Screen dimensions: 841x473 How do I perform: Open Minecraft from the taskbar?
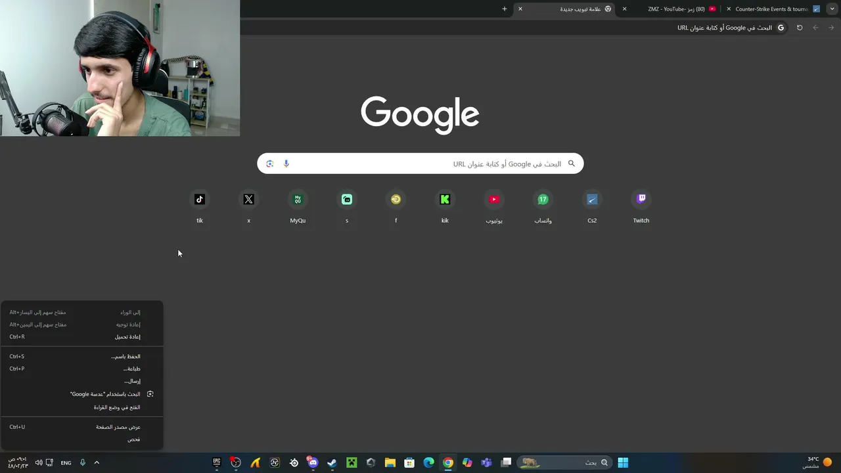[x=352, y=462]
